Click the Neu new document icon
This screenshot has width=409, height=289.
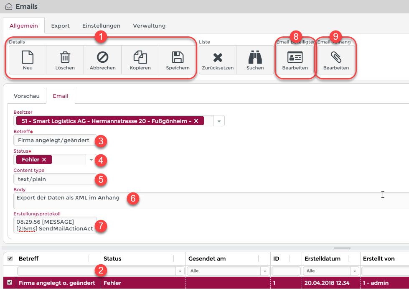point(28,57)
